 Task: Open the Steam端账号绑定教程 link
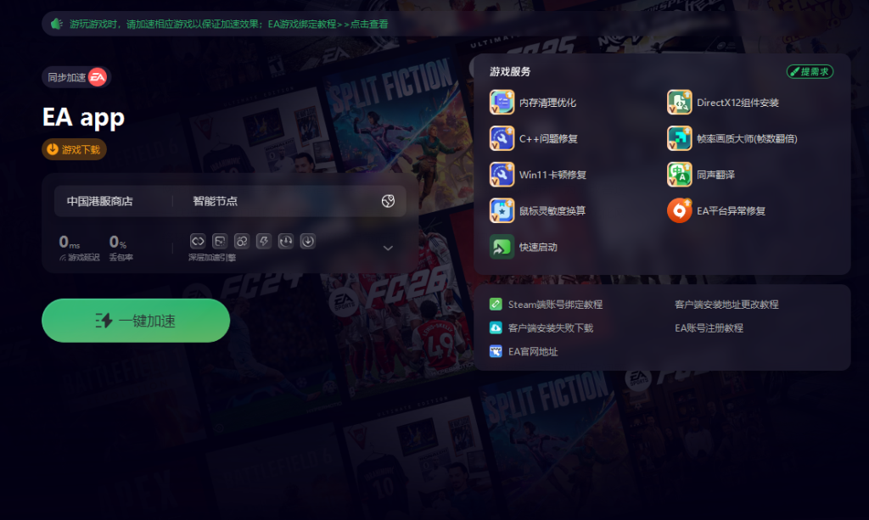click(554, 304)
